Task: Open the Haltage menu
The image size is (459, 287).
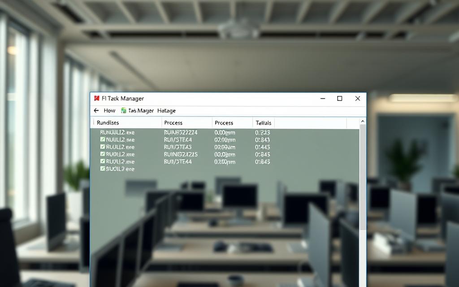Action: (166, 111)
